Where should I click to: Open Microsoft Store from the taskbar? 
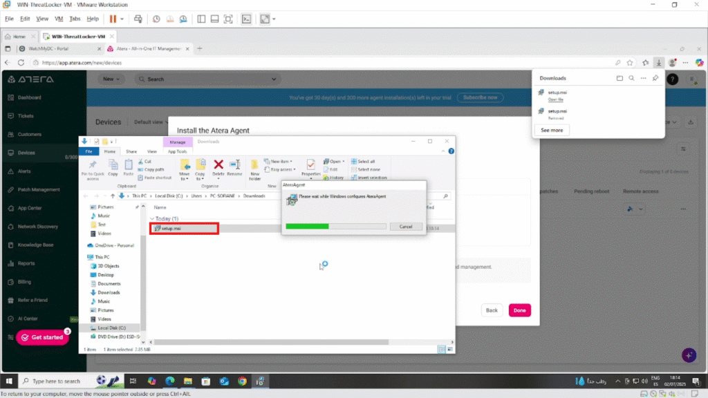coord(206,381)
